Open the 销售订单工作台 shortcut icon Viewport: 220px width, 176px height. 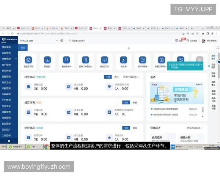click(85, 60)
